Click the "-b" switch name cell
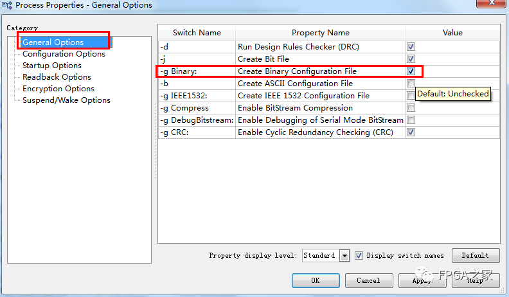The height and width of the screenshot is (297, 509). pyautogui.click(x=197, y=84)
